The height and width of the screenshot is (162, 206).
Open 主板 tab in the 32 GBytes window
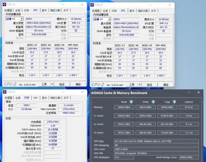[x=18, y=98]
